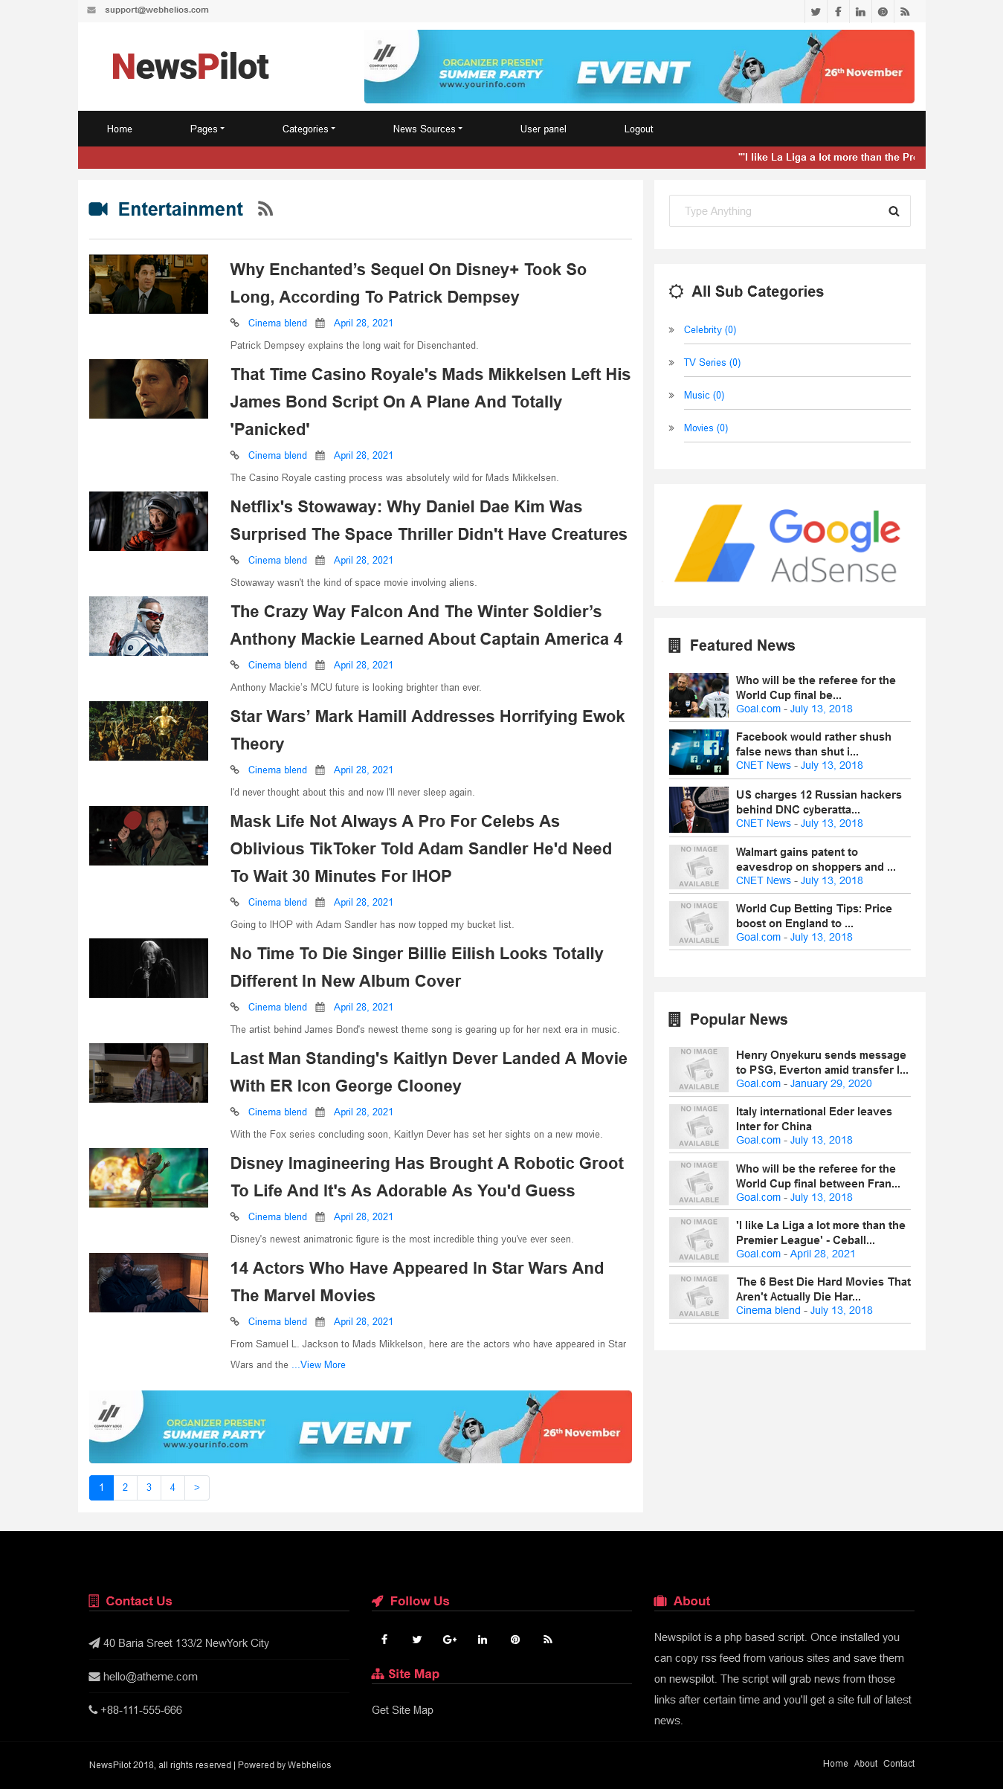1003x1789 pixels.
Task: Open footer Facebook icon under Follow Us
Action: tap(384, 1640)
